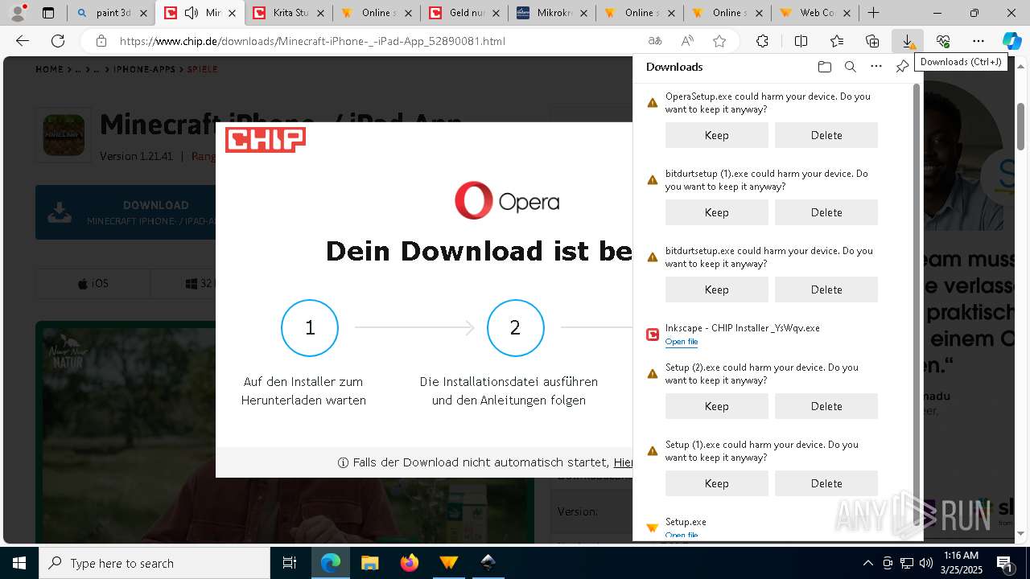Search downloads with magnifier icon

(x=850, y=67)
